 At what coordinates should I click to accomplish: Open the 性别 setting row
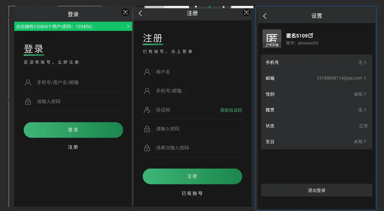[316, 94]
